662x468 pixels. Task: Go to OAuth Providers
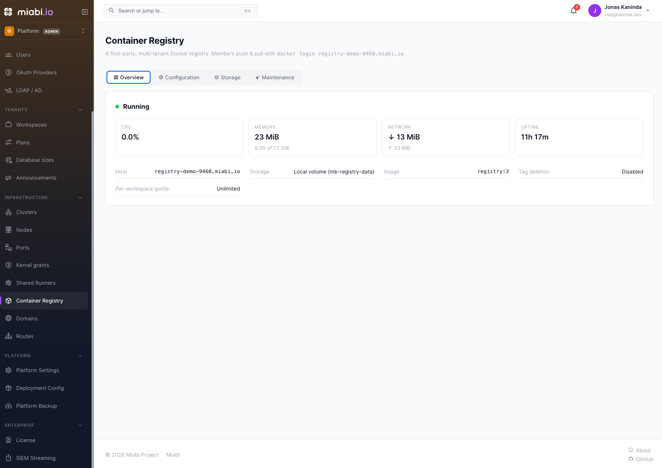click(45, 73)
